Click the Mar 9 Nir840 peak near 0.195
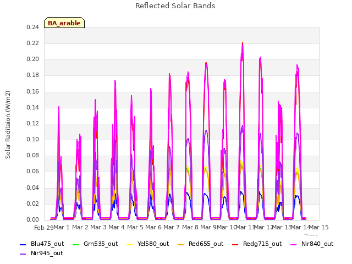 pos(206,64)
